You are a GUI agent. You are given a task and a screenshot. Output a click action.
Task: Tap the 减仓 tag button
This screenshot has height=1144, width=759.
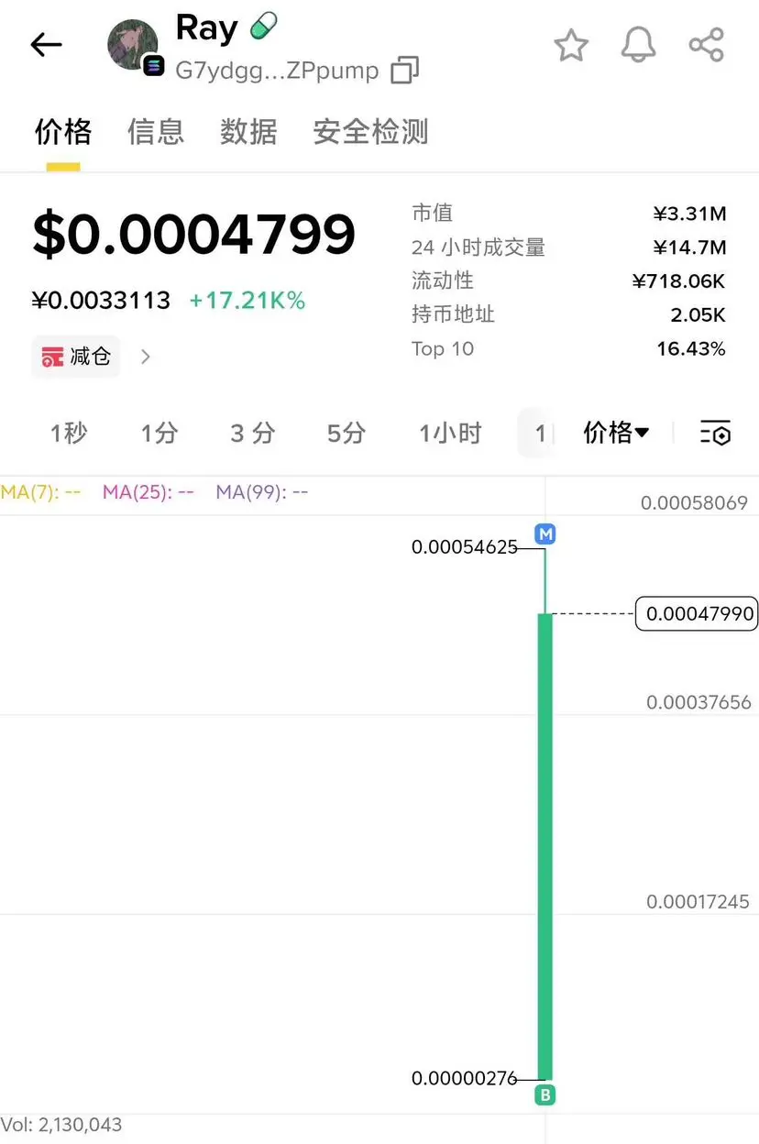[76, 357]
